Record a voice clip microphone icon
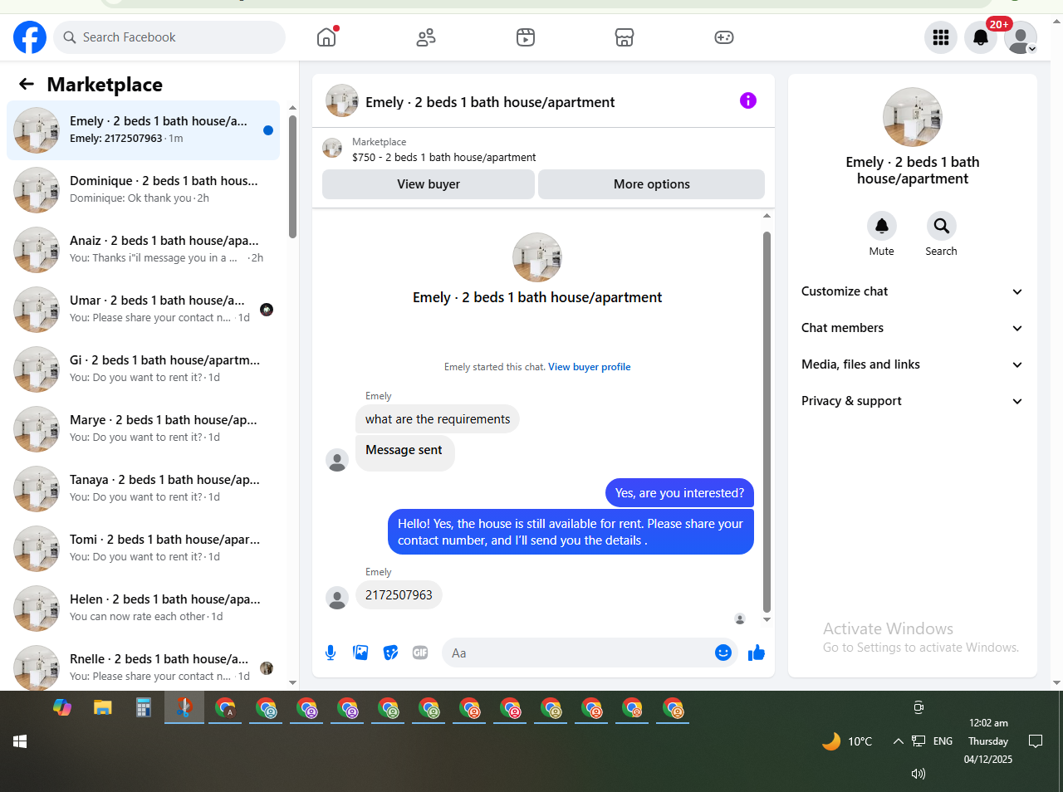Viewport: 1063px width, 792px height. click(331, 653)
